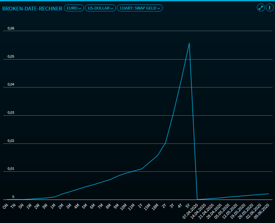The width and height of the screenshot is (275, 223).
Task: Open the EURO currency dropdown
Action: click(74, 8)
